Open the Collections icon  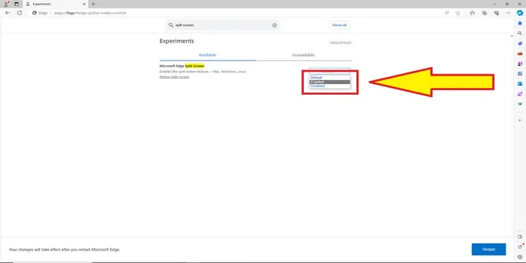pyautogui.click(x=485, y=13)
